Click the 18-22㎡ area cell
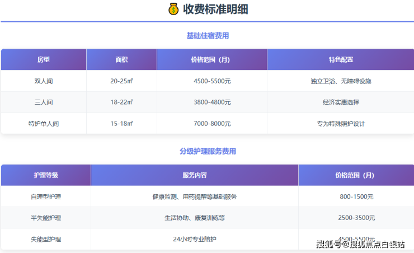Screen dimensions: 414x253 click(x=121, y=102)
